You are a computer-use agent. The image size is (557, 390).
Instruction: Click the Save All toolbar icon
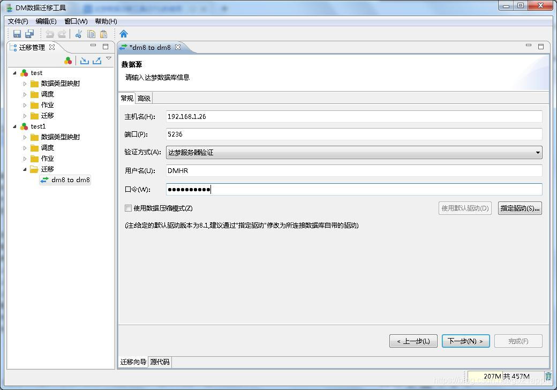pyautogui.click(x=29, y=34)
